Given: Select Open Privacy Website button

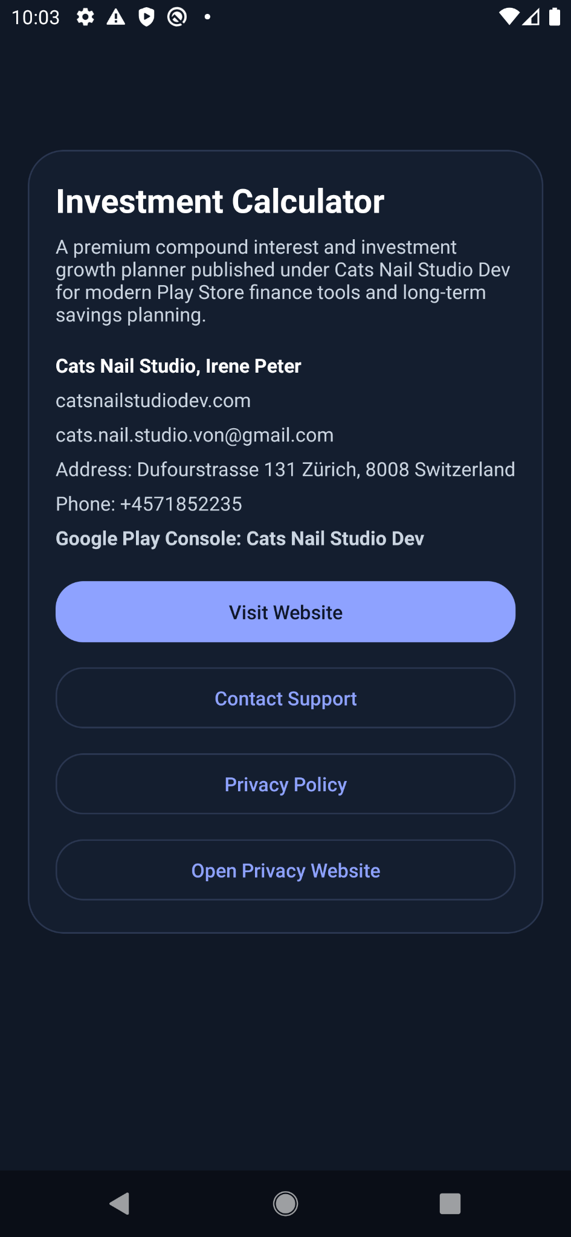Looking at the screenshot, I should coord(285,870).
